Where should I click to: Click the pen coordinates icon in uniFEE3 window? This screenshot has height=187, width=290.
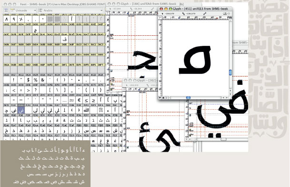[183, 14]
